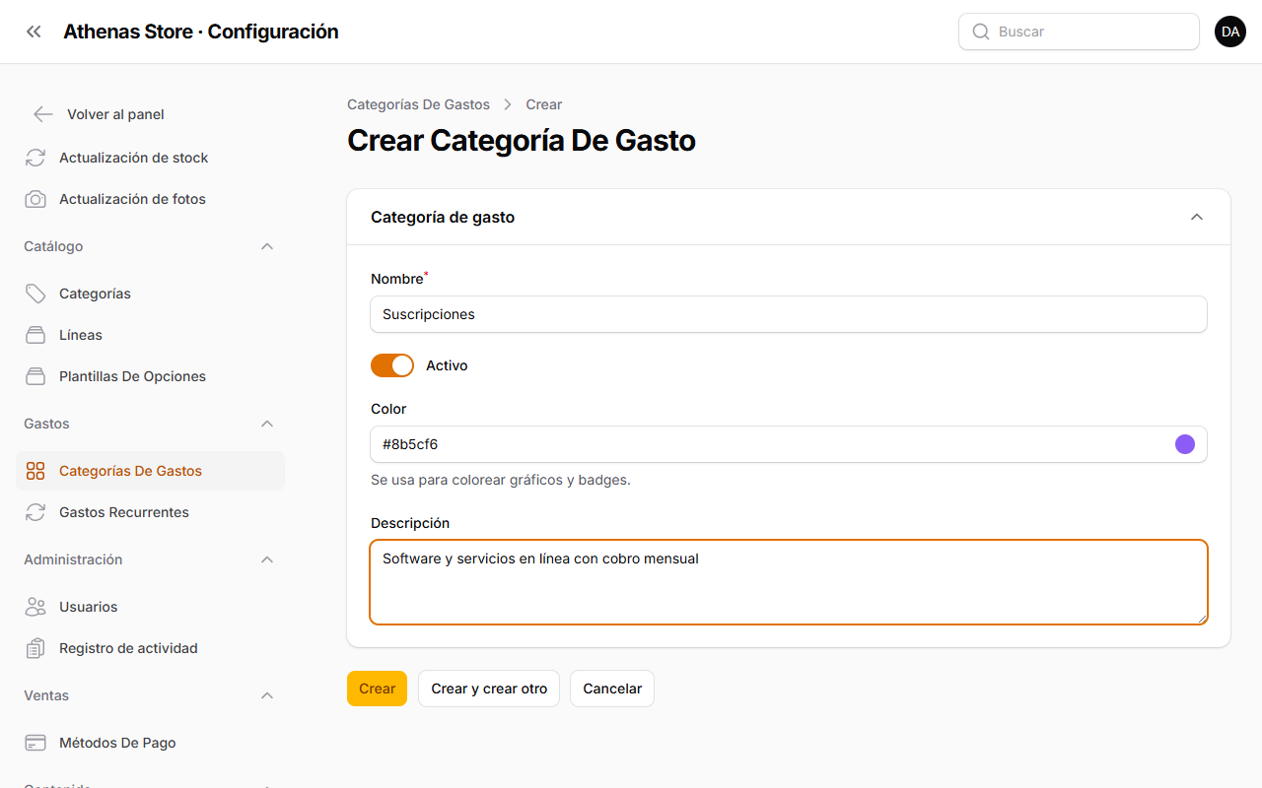The image size is (1262, 788).
Task: Open the DA user avatar menu
Action: [x=1230, y=32]
